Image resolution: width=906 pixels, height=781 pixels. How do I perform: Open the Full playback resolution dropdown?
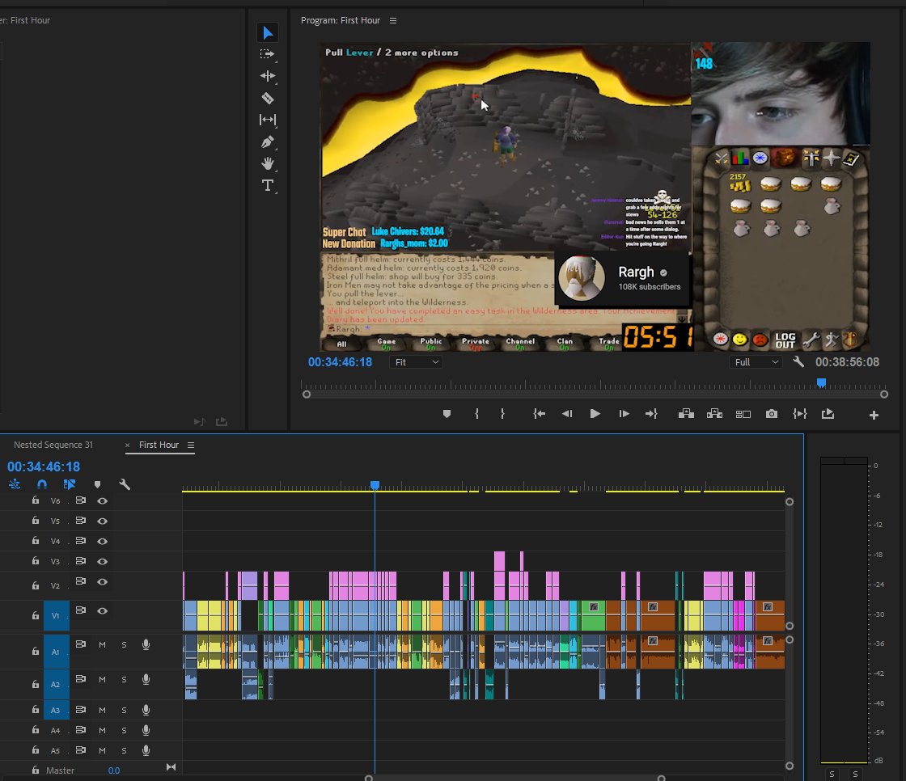756,362
